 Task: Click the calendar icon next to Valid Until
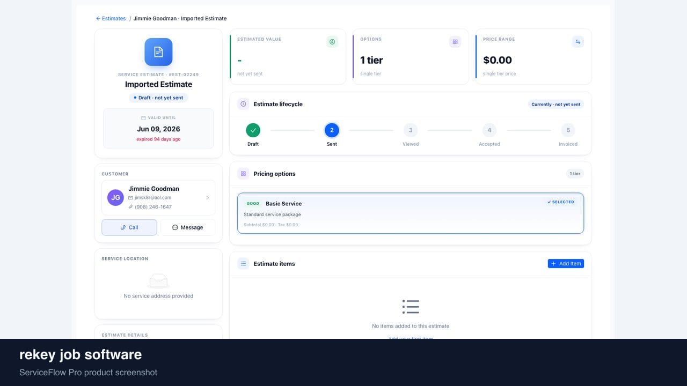click(x=143, y=118)
